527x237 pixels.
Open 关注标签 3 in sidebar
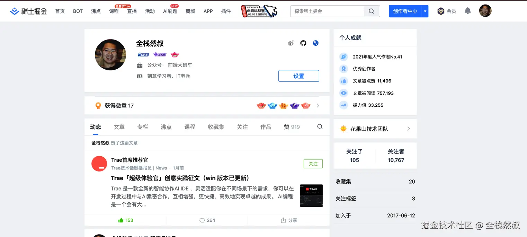[375, 199]
